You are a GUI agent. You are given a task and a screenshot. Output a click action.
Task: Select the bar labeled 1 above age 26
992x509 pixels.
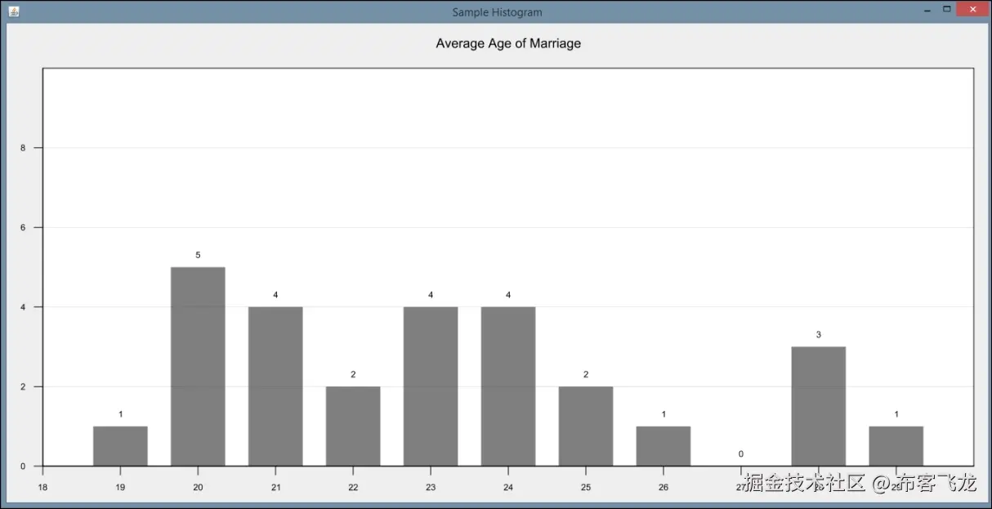coord(663,445)
